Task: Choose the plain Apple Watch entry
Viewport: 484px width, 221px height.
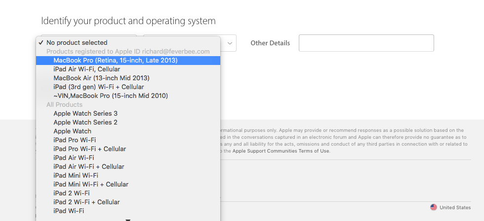Action: pyautogui.click(x=128, y=131)
